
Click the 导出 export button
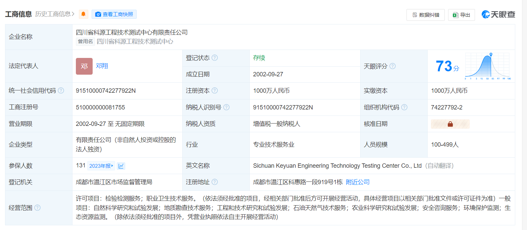pyautogui.click(x=462, y=15)
